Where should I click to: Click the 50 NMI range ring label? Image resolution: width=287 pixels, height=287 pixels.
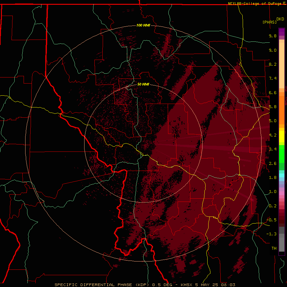pyautogui.click(x=143, y=84)
